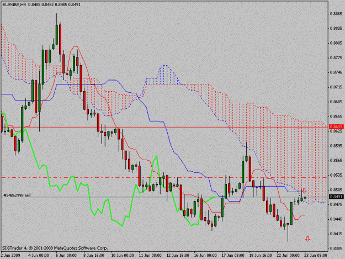Click the SIGTrader 4 MetaQuotes copyright text
Viewport: 345px width, 259px height.
(x=55, y=248)
